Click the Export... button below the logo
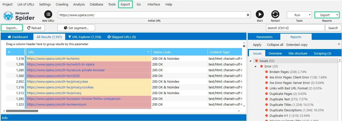The width and height of the screenshot is (342, 121). pos(12,28)
